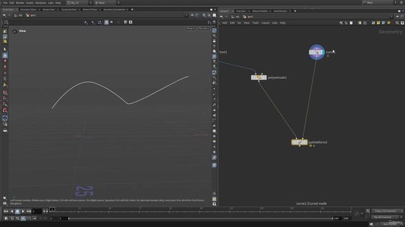
Task: Click the padlock icon in viewport side toolbar
Action: point(214,41)
